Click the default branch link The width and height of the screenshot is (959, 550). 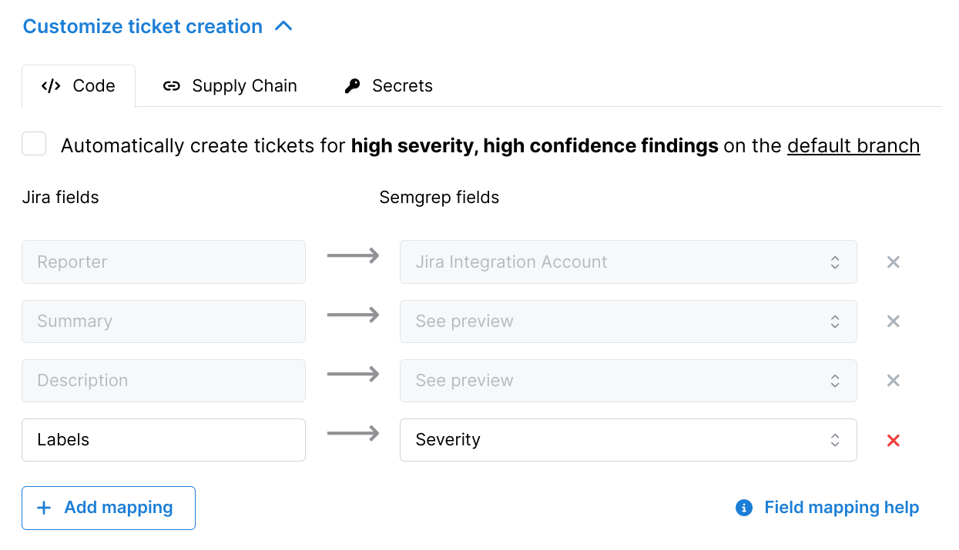coord(853,145)
